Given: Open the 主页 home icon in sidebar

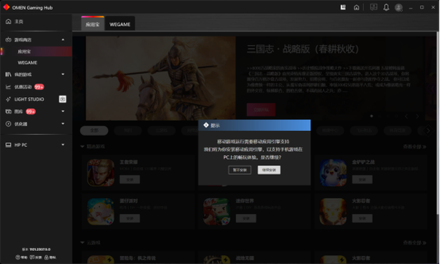Looking at the screenshot, I should coord(9,22).
